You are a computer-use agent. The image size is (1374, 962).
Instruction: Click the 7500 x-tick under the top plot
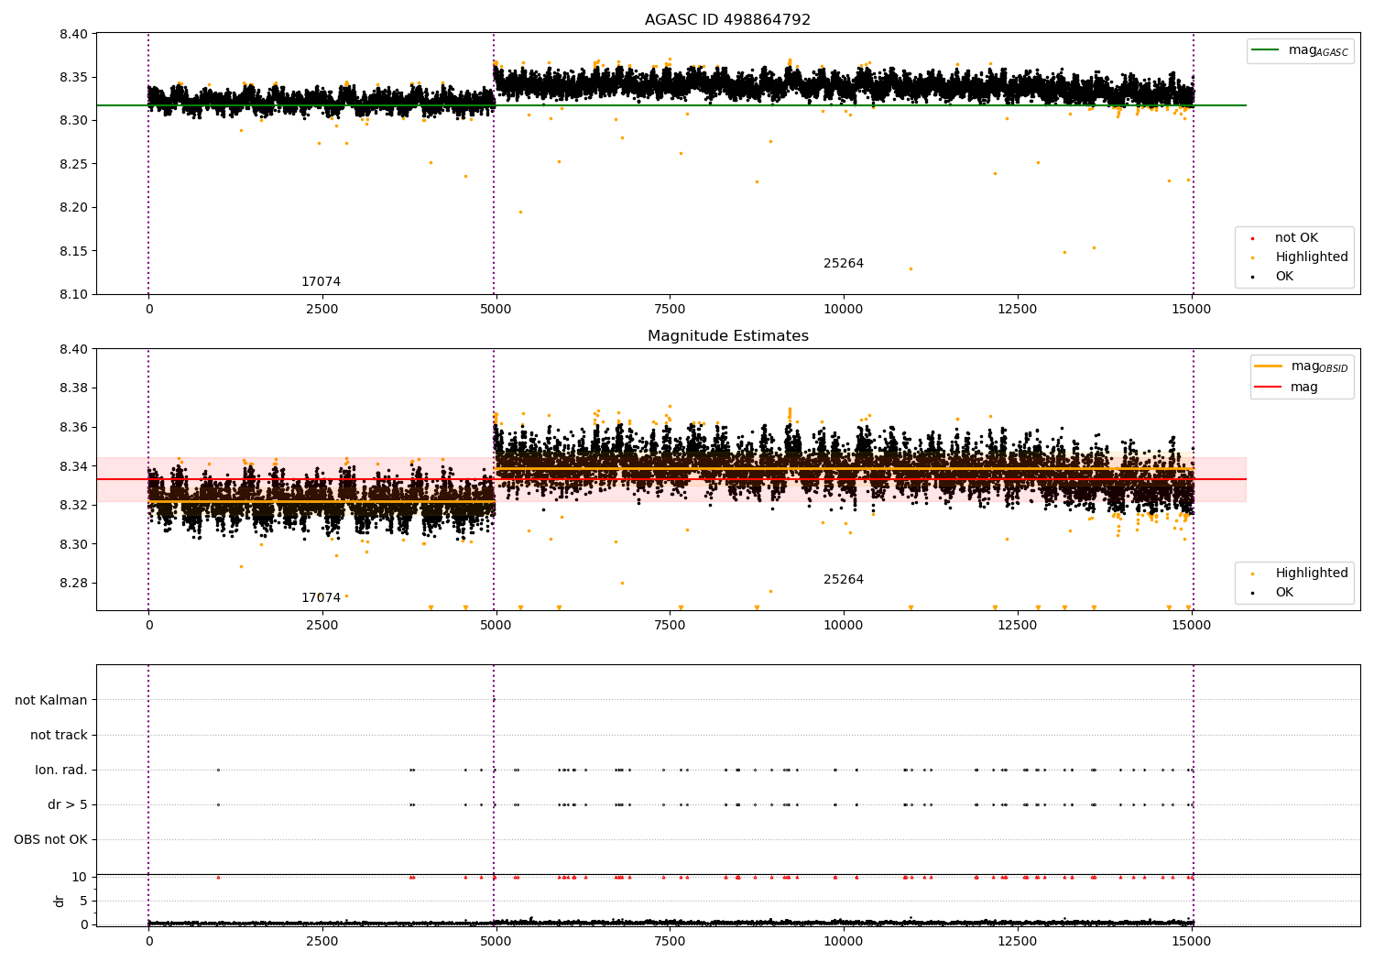670,310
